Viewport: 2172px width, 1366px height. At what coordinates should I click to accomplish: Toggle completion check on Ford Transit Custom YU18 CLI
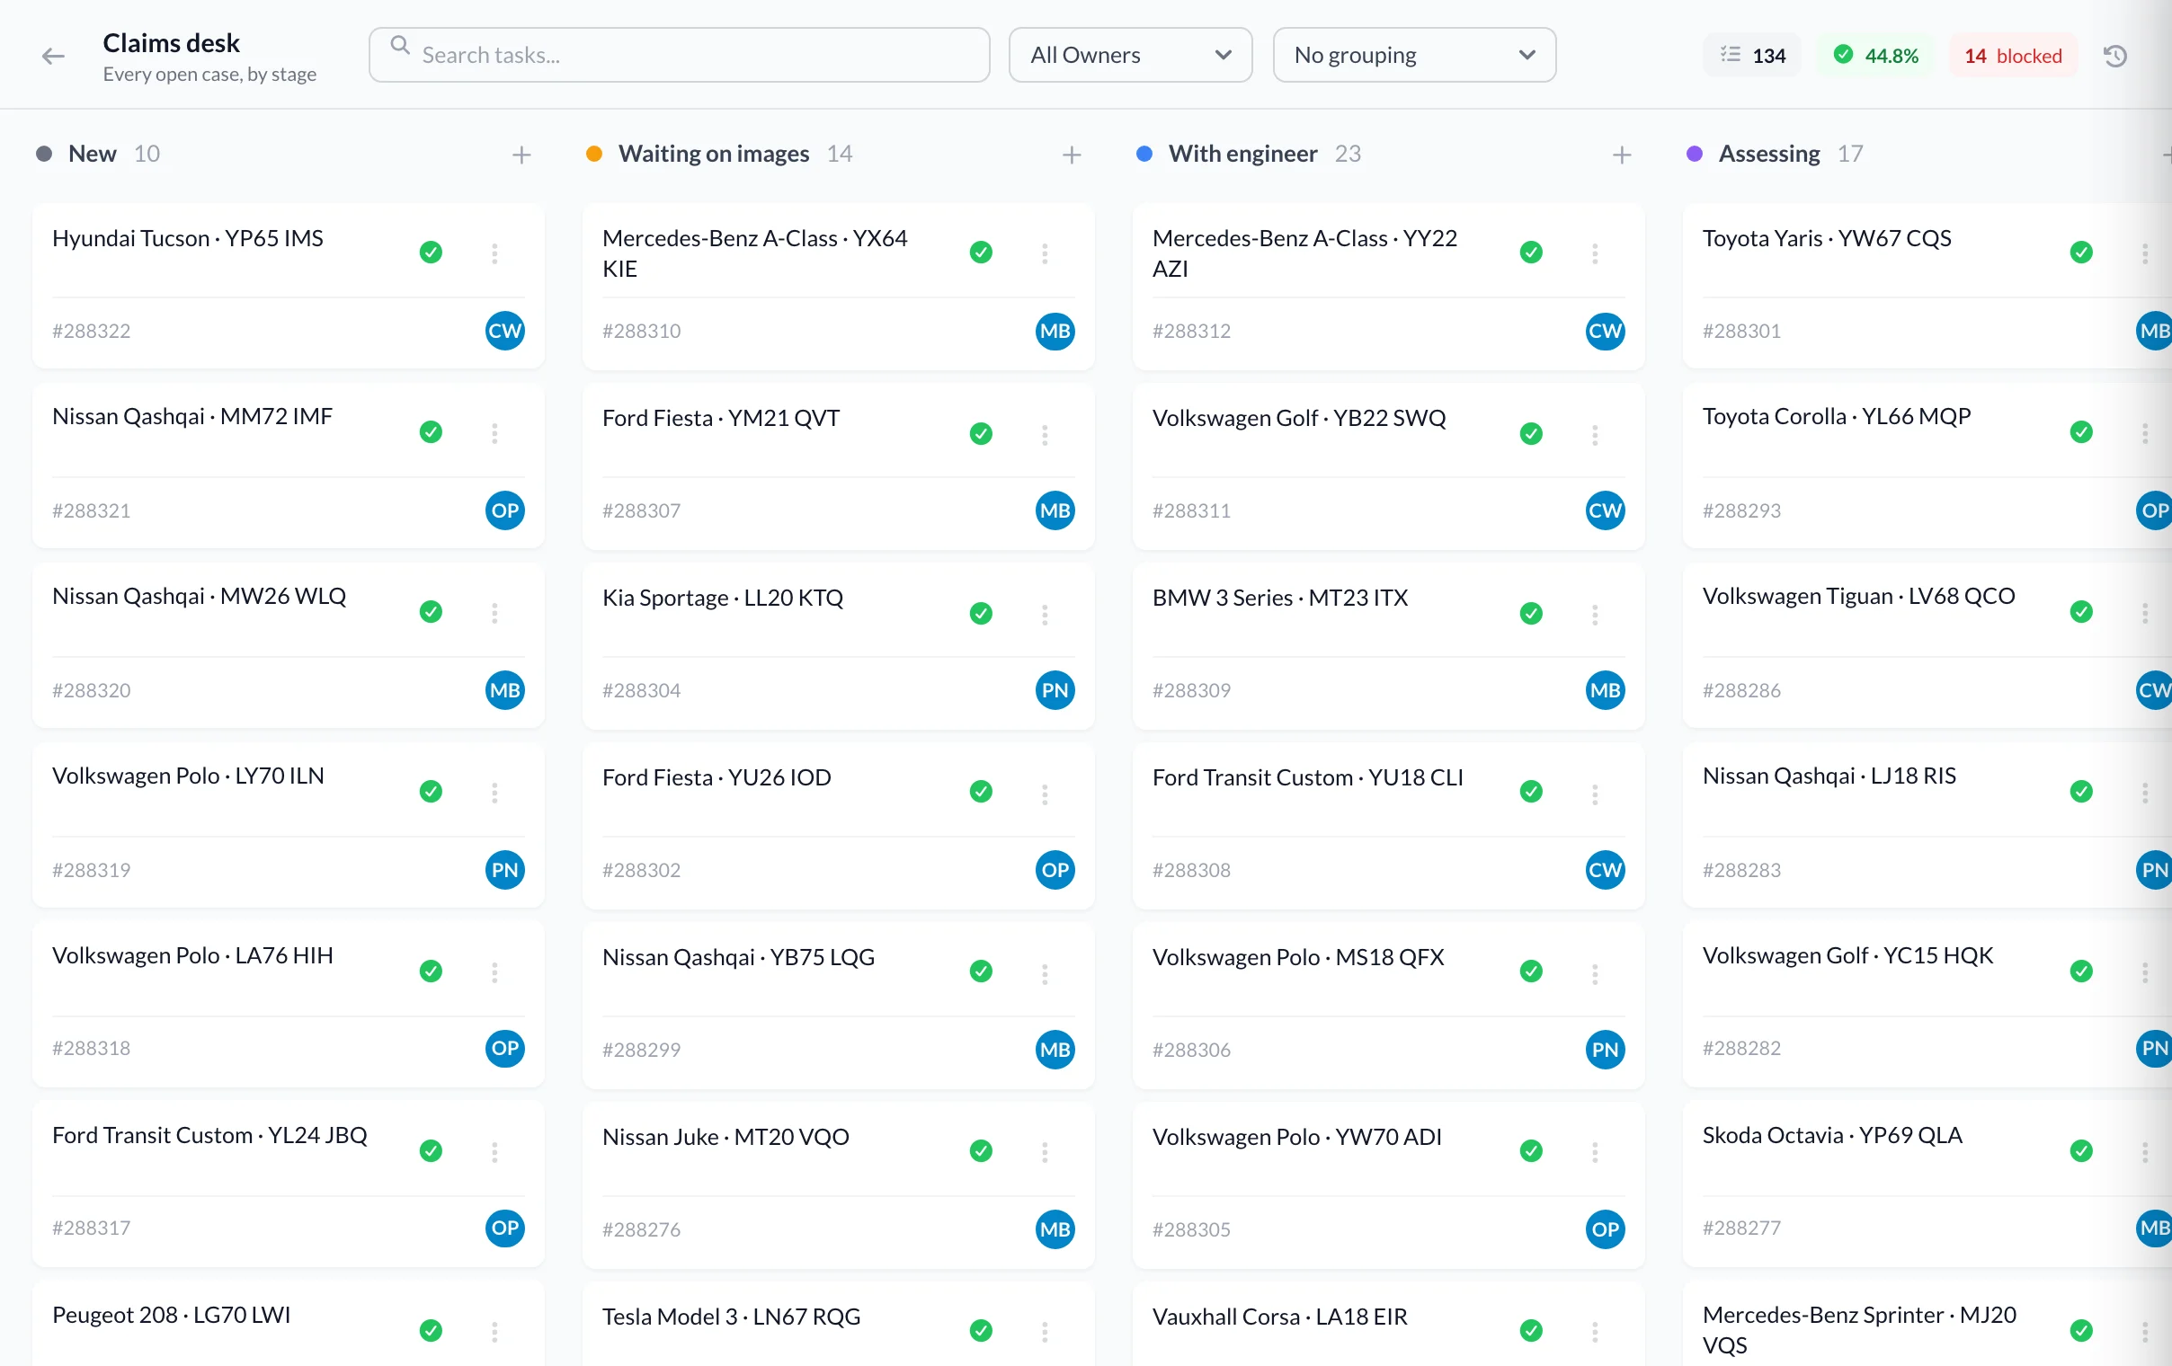point(1532,792)
